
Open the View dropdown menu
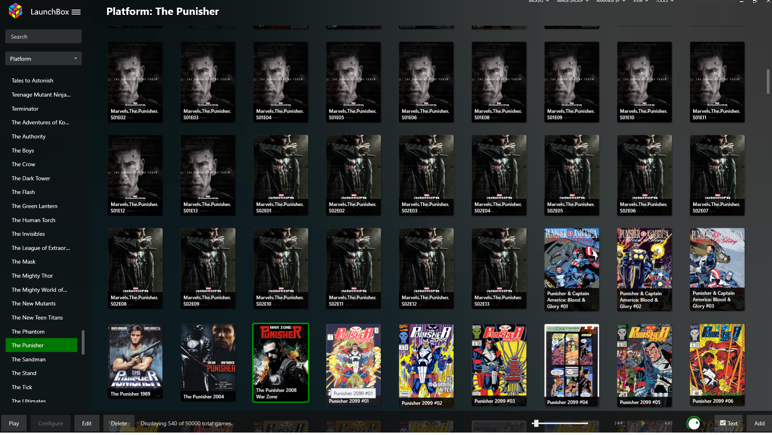pos(640,1)
